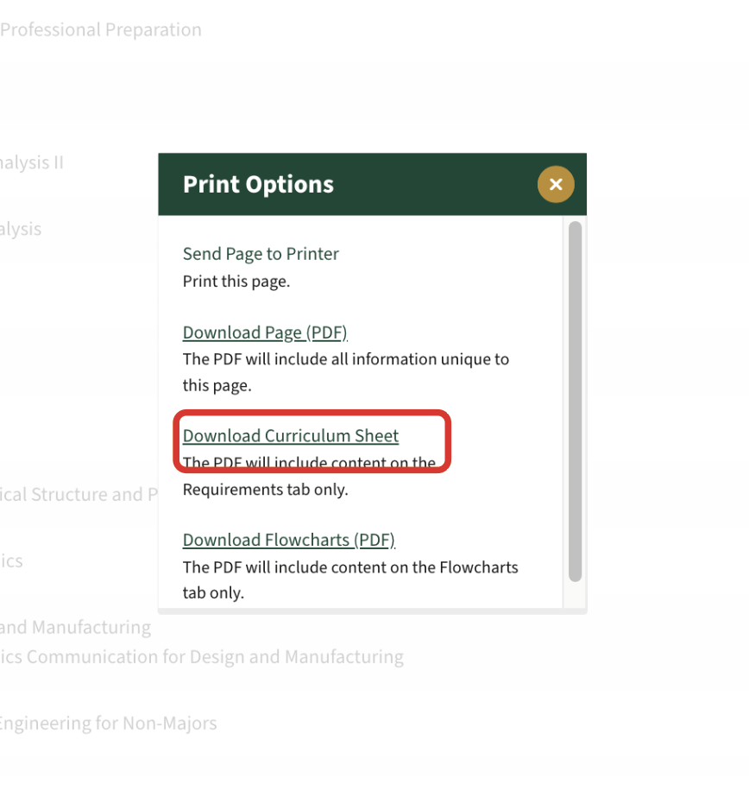Close the Print Options dialog
The height and width of the screenshot is (810, 749).
(x=556, y=184)
